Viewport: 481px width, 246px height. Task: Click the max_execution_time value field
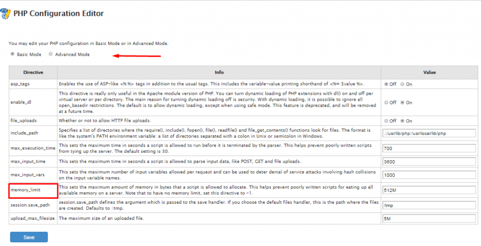(429, 149)
